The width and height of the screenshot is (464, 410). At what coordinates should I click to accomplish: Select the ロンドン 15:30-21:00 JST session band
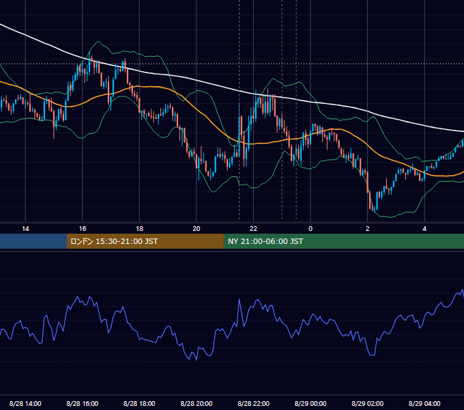click(145, 241)
